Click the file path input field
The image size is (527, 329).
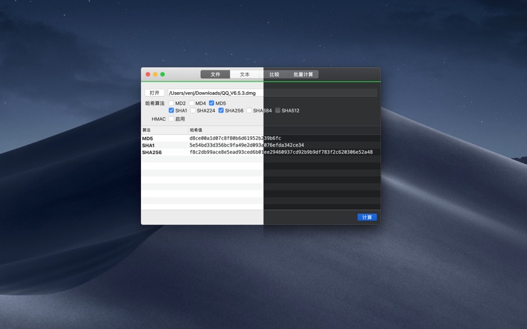click(x=271, y=93)
